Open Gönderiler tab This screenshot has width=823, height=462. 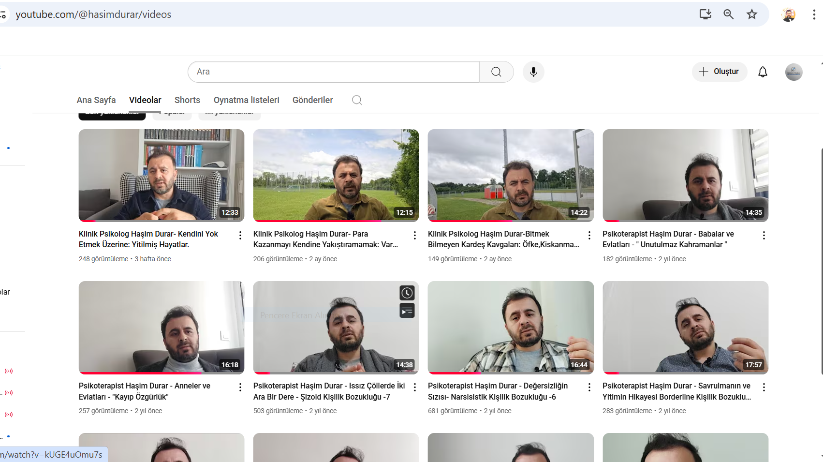(x=313, y=100)
